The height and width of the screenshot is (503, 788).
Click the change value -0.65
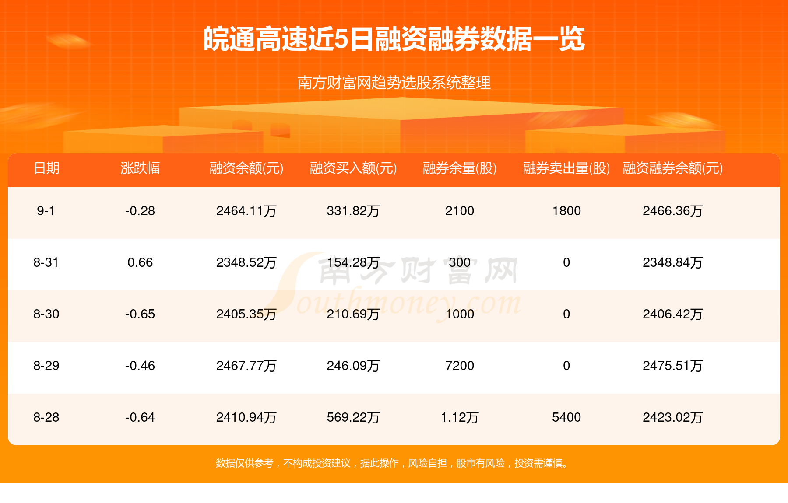pyautogui.click(x=140, y=314)
